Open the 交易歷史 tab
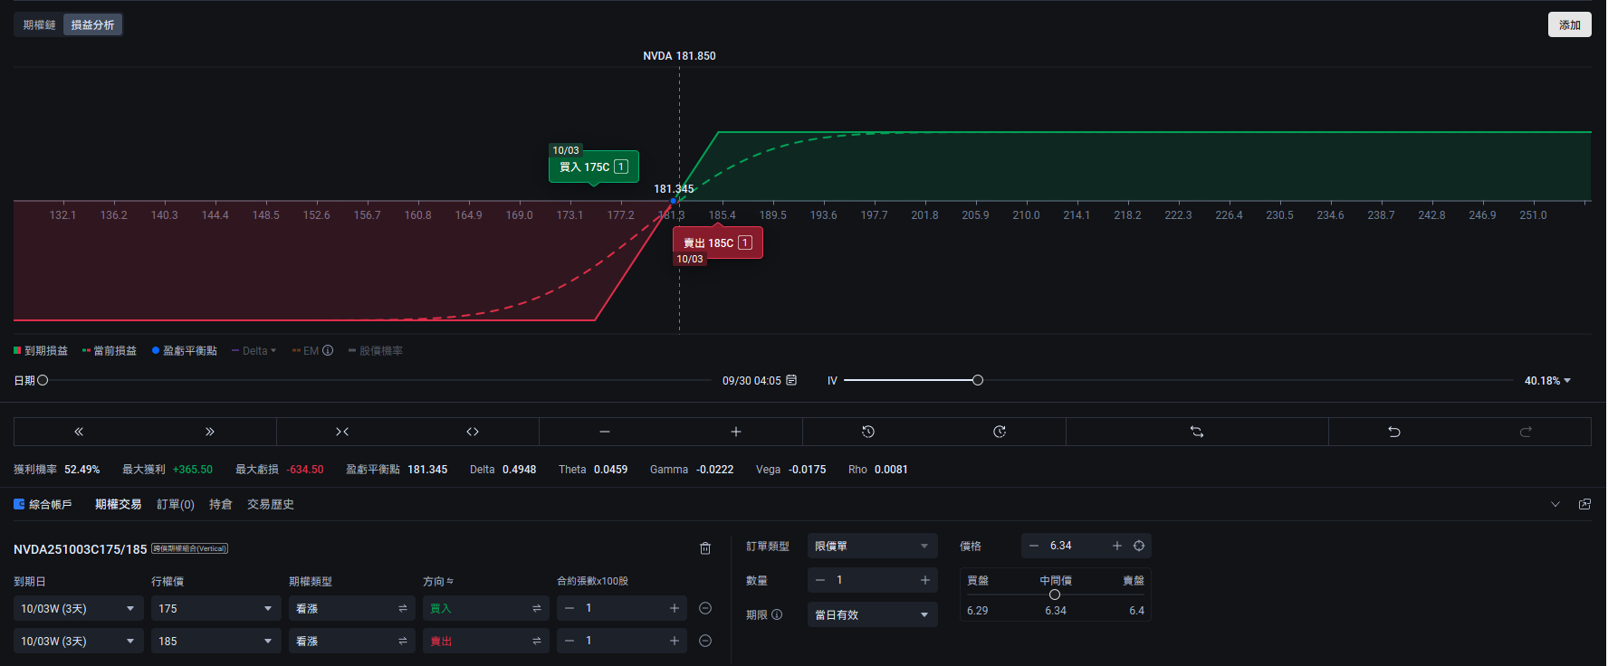The height and width of the screenshot is (666, 1608). (x=270, y=504)
